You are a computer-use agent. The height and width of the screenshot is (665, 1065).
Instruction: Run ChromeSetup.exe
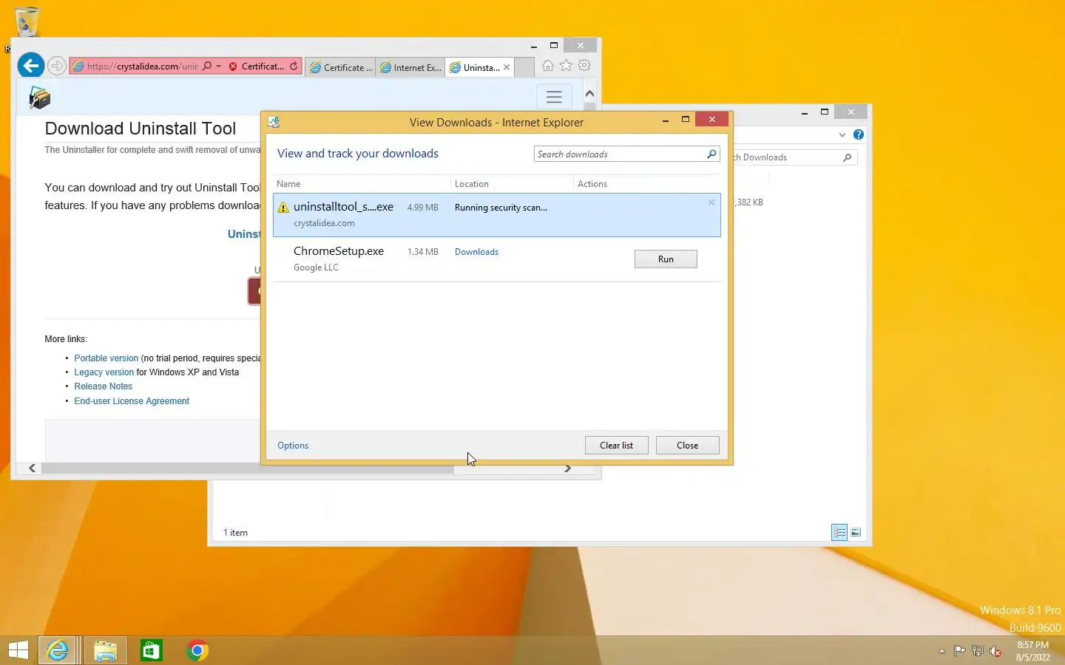[x=666, y=259]
